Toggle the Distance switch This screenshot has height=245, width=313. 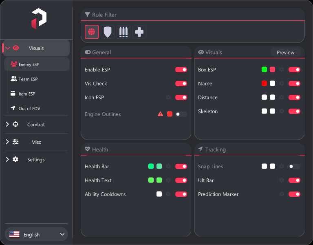coord(294,98)
